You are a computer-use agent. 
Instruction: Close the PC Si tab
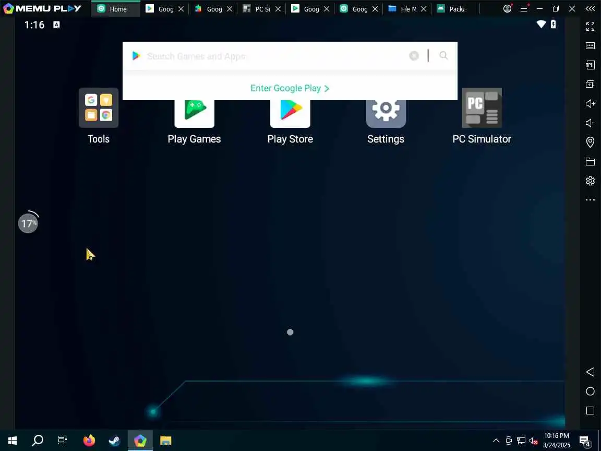pos(278,9)
